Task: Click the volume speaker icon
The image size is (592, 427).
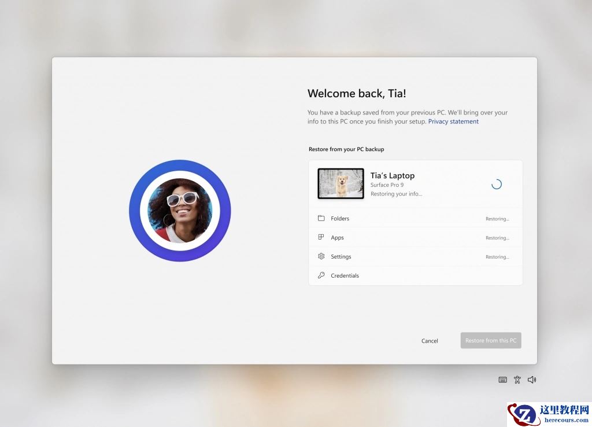Action: (532, 380)
